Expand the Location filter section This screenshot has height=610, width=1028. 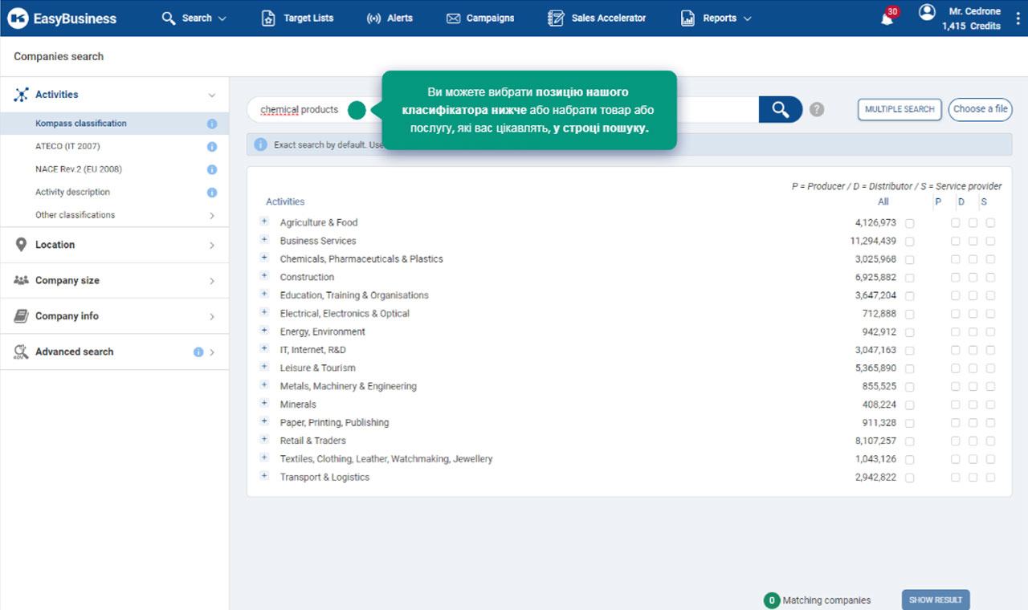[x=114, y=245]
